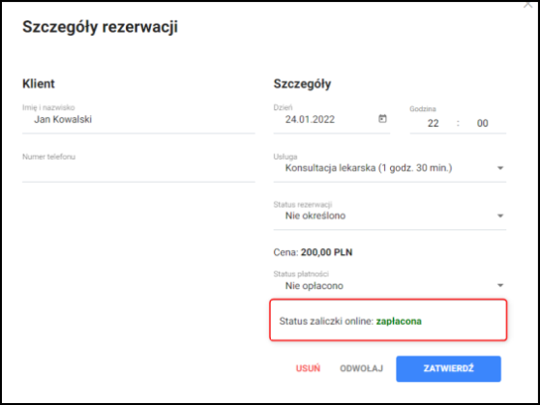540x405 pixels.
Task: Open the Nie opłacono payment selection
Action: click(x=389, y=285)
